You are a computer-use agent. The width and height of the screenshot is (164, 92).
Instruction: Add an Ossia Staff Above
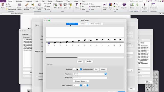pos(47,6)
